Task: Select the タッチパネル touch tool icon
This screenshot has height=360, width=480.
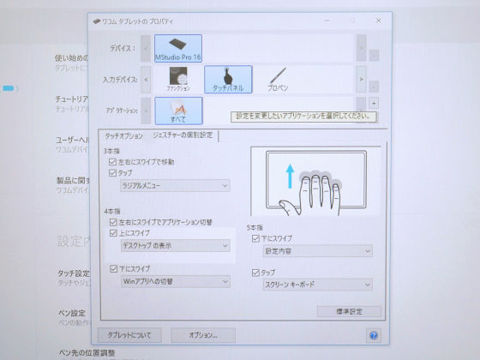Action: point(228,79)
